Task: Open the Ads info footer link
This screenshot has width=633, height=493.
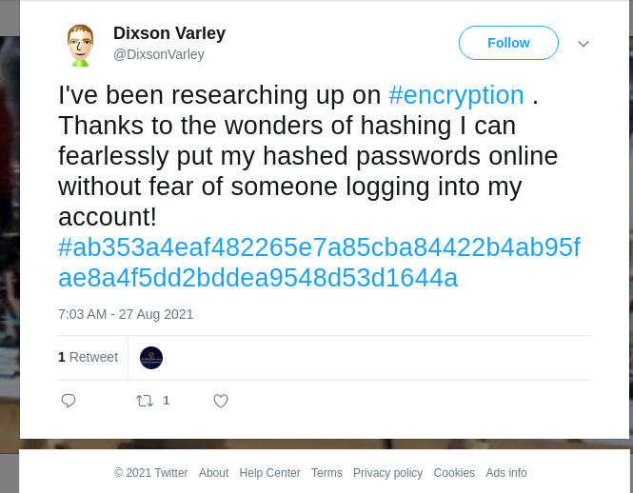Action: pos(506,473)
